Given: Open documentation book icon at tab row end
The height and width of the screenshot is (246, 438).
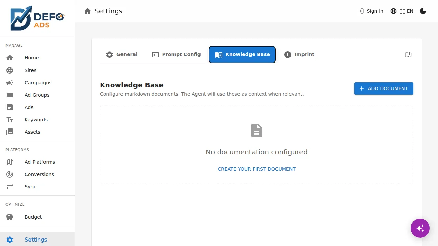Looking at the screenshot, I should click(408, 54).
